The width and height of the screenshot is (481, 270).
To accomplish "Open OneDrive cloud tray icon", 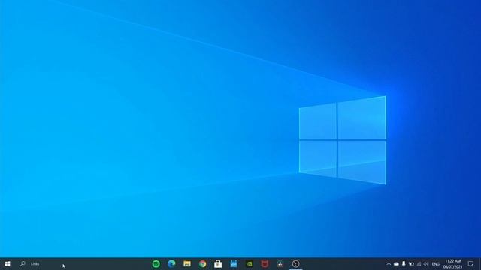I will pyautogui.click(x=396, y=264).
